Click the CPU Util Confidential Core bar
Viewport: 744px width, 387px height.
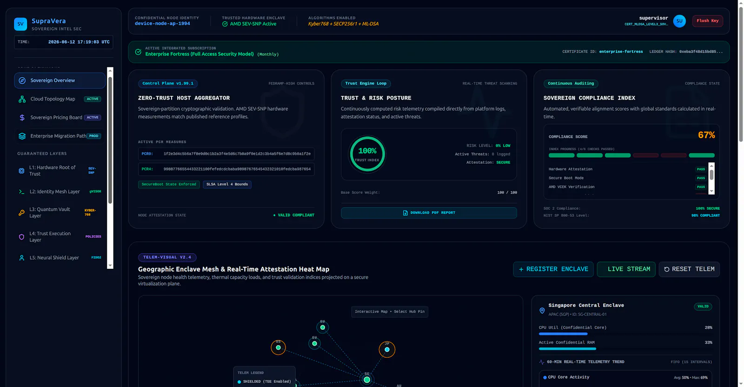point(625,334)
